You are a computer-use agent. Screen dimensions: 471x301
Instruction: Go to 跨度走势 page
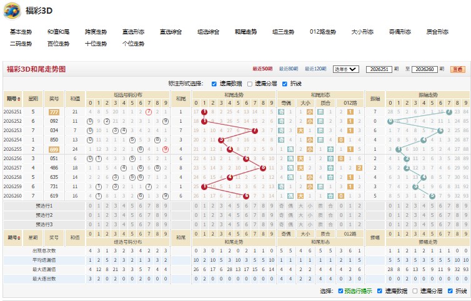pos(96,32)
